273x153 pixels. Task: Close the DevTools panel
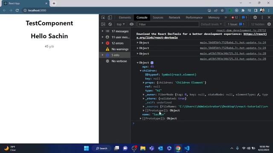tap(269, 17)
